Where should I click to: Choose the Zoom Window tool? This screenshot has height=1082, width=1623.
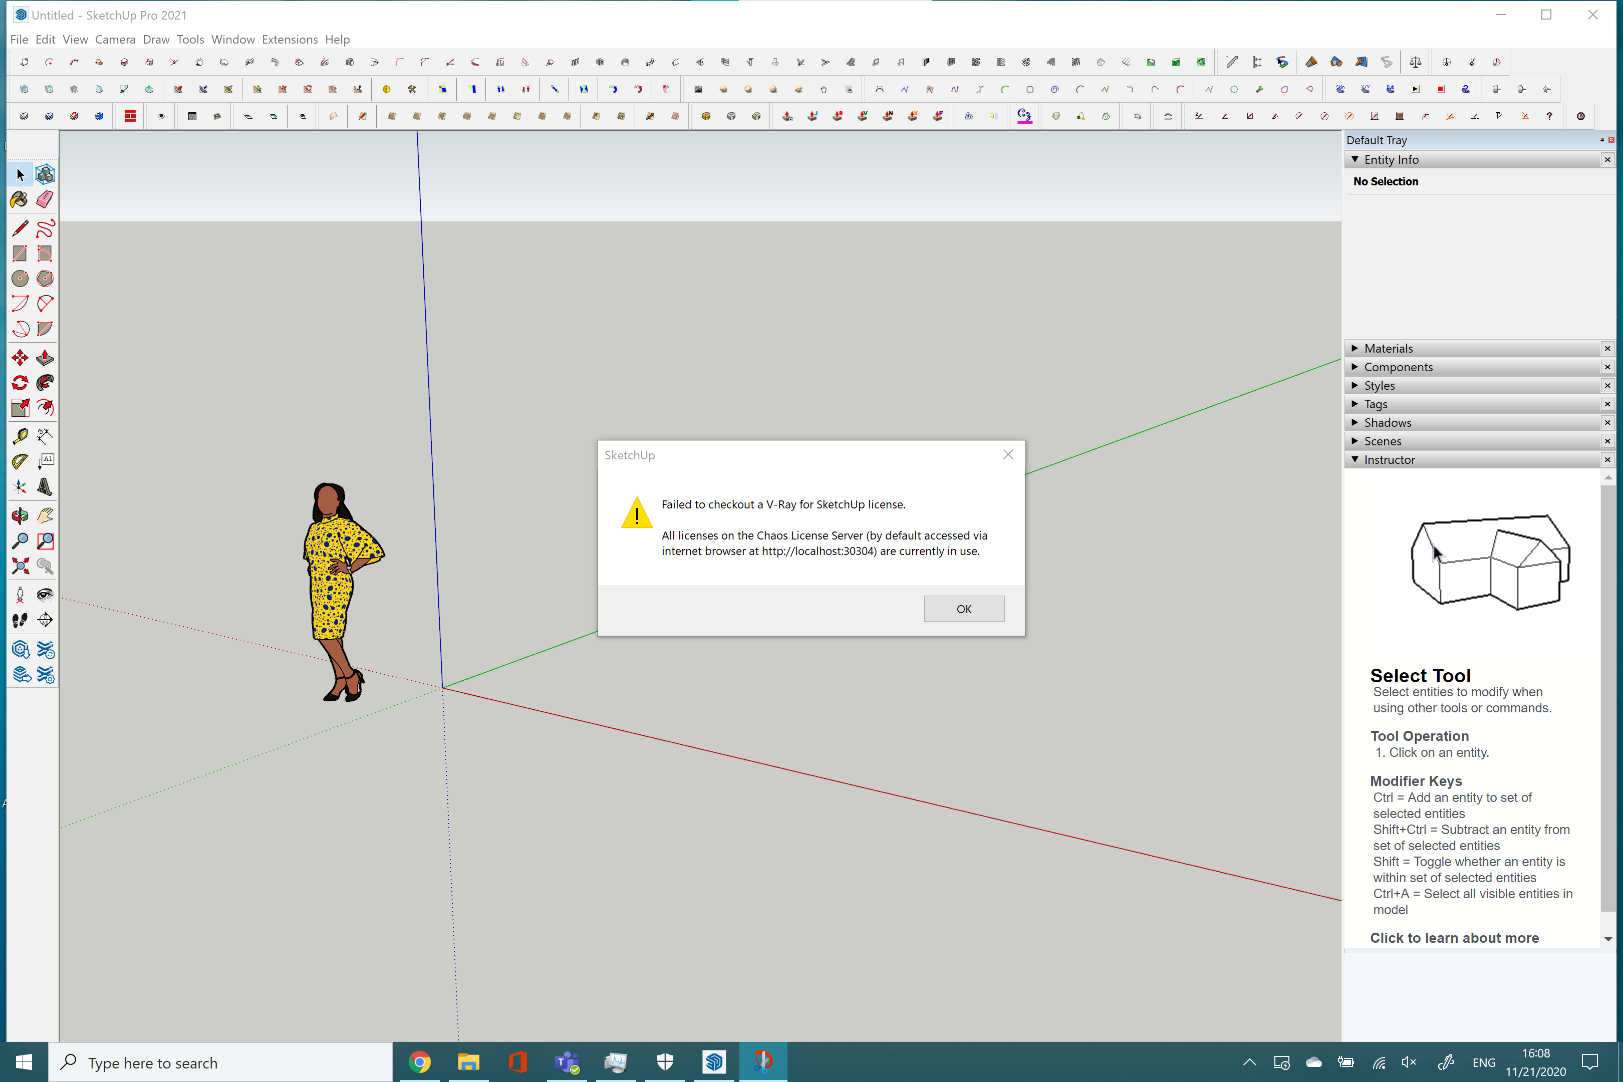[x=45, y=541]
